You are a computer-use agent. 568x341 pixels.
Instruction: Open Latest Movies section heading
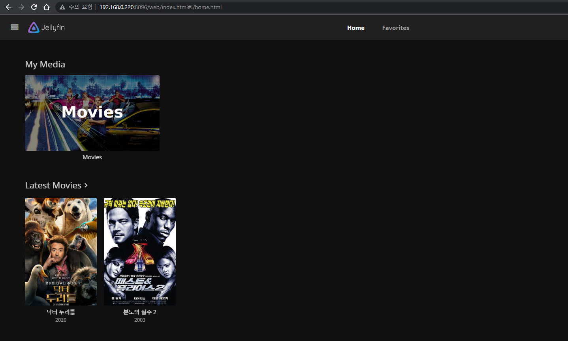pyautogui.click(x=53, y=185)
